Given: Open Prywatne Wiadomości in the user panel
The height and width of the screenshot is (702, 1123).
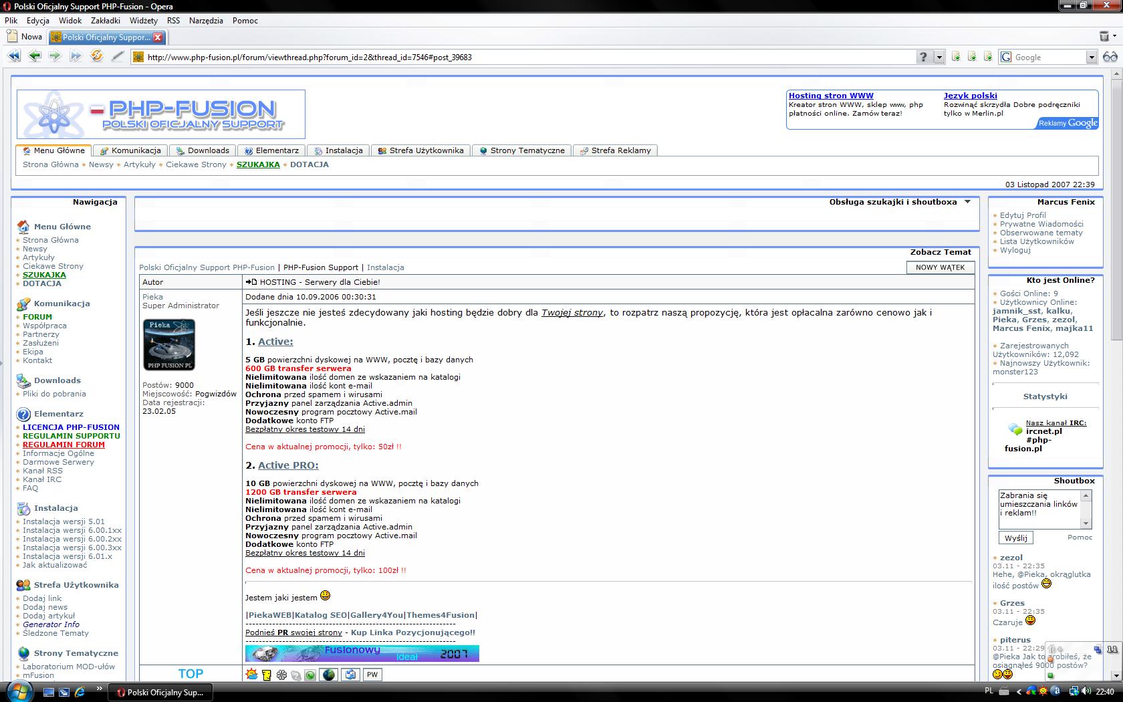Looking at the screenshot, I should 1041,224.
